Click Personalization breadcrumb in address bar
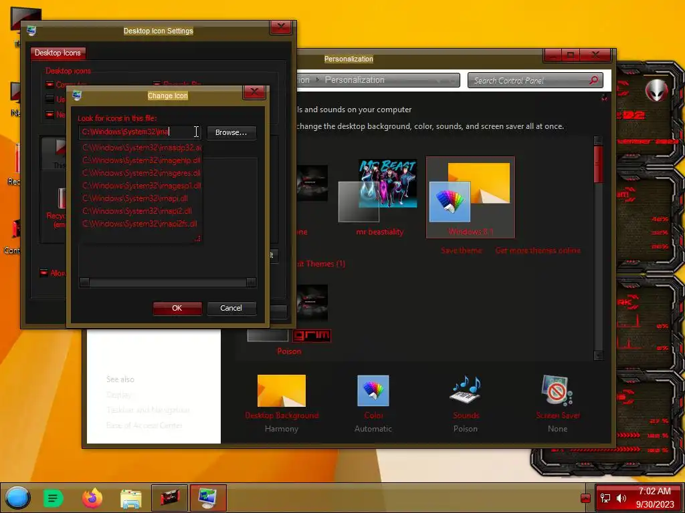The height and width of the screenshot is (513, 685). [x=355, y=80]
